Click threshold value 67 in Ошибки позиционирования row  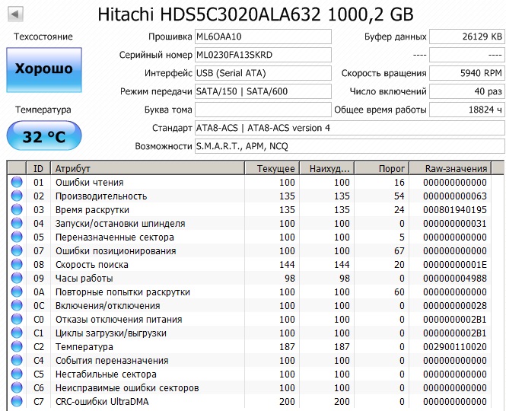pos(399,251)
